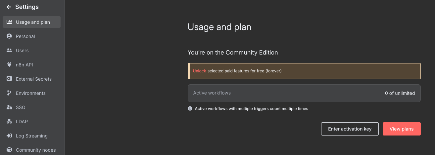The height and width of the screenshot is (155, 435).
Task: Click the back arrow next to Settings
Action: pos(9,7)
